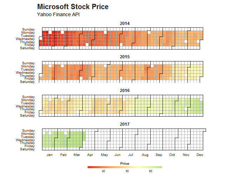Click the May month axis label
227x177 pixels.
tap(104, 155)
